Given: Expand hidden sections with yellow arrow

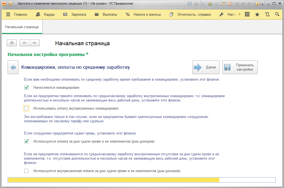Looking at the screenshot, I should pyautogui.click(x=240, y=14).
